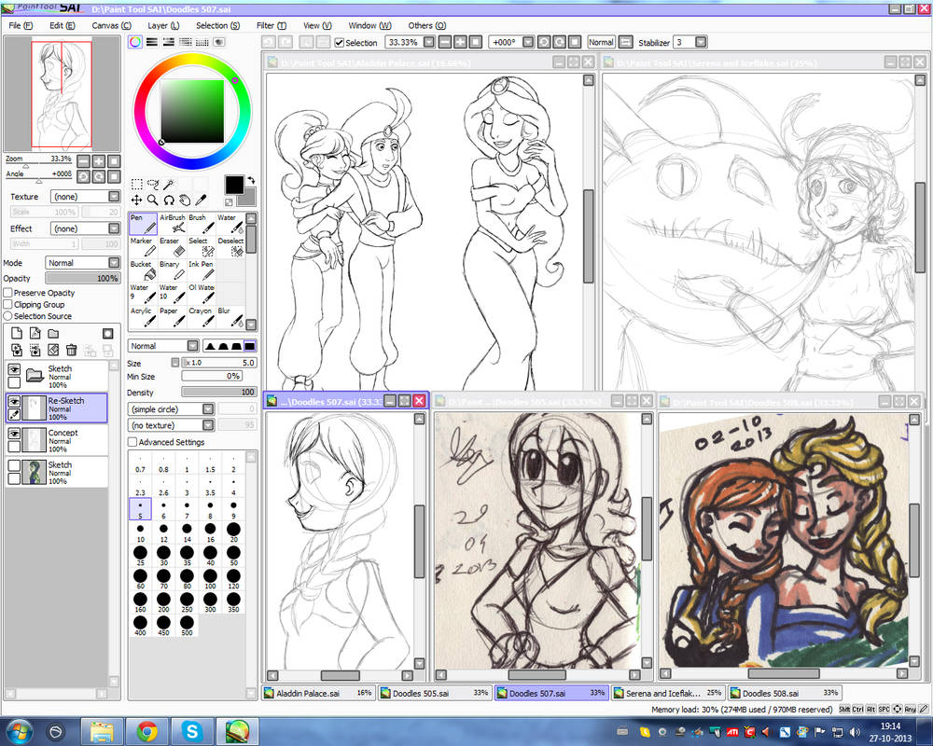Check the Advanced Settings box
The width and height of the screenshot is (933, 746).
[132, 442]
